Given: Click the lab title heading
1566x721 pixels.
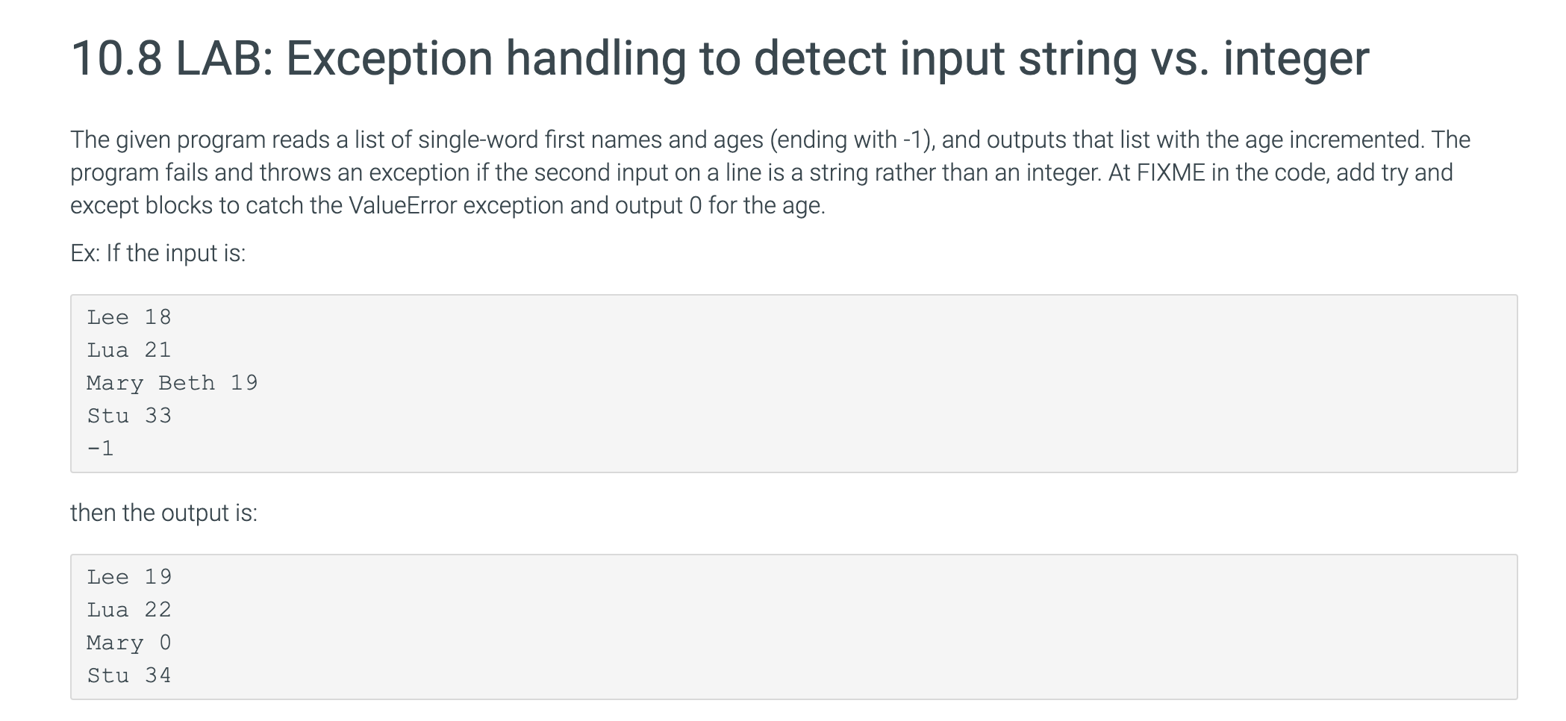Looking at the screenshot, I should (720, 58).
